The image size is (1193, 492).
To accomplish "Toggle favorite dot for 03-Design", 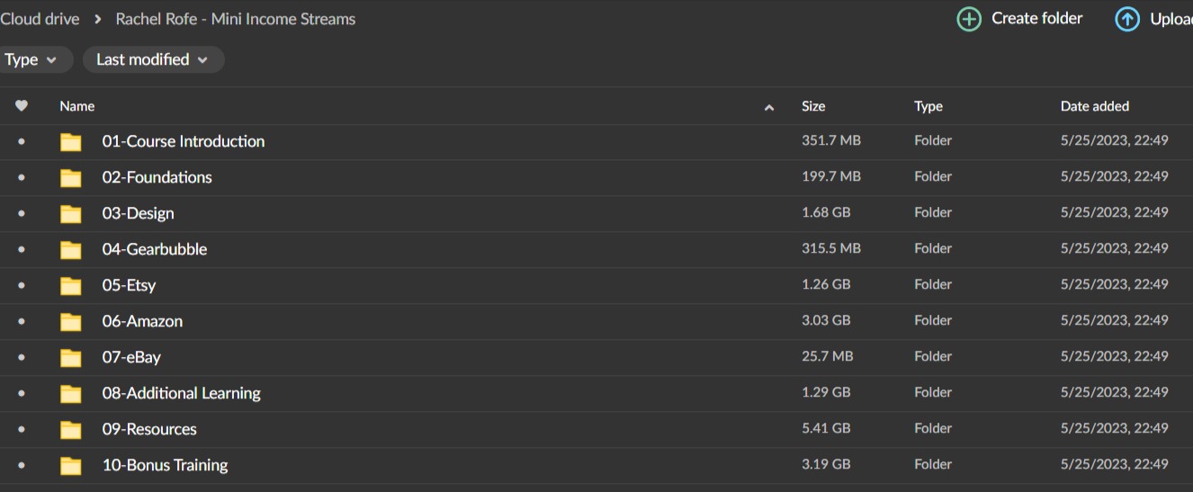I will (x=22, y=213).
